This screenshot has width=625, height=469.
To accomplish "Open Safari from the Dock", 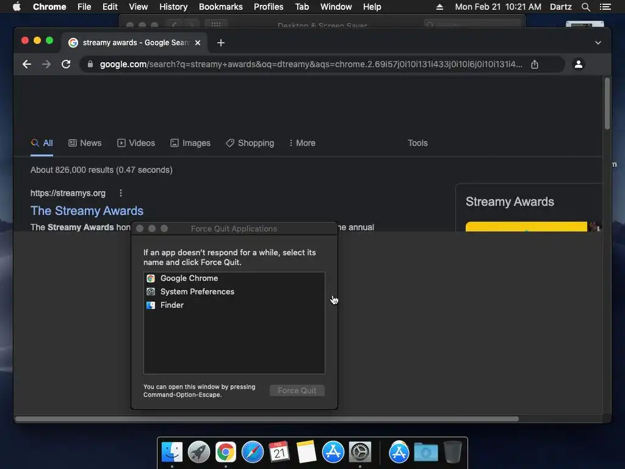I will (252, 452).
